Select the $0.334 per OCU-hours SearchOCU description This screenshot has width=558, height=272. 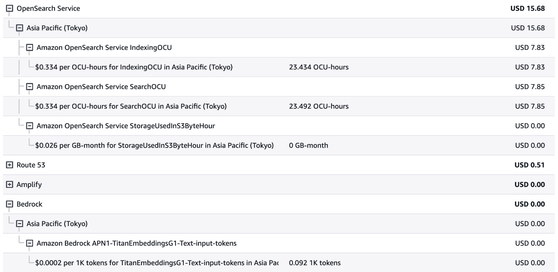click(131, 106)
